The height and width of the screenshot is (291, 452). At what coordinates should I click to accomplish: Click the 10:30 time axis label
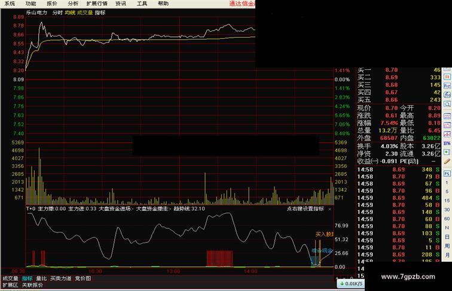tap(95, 271)
